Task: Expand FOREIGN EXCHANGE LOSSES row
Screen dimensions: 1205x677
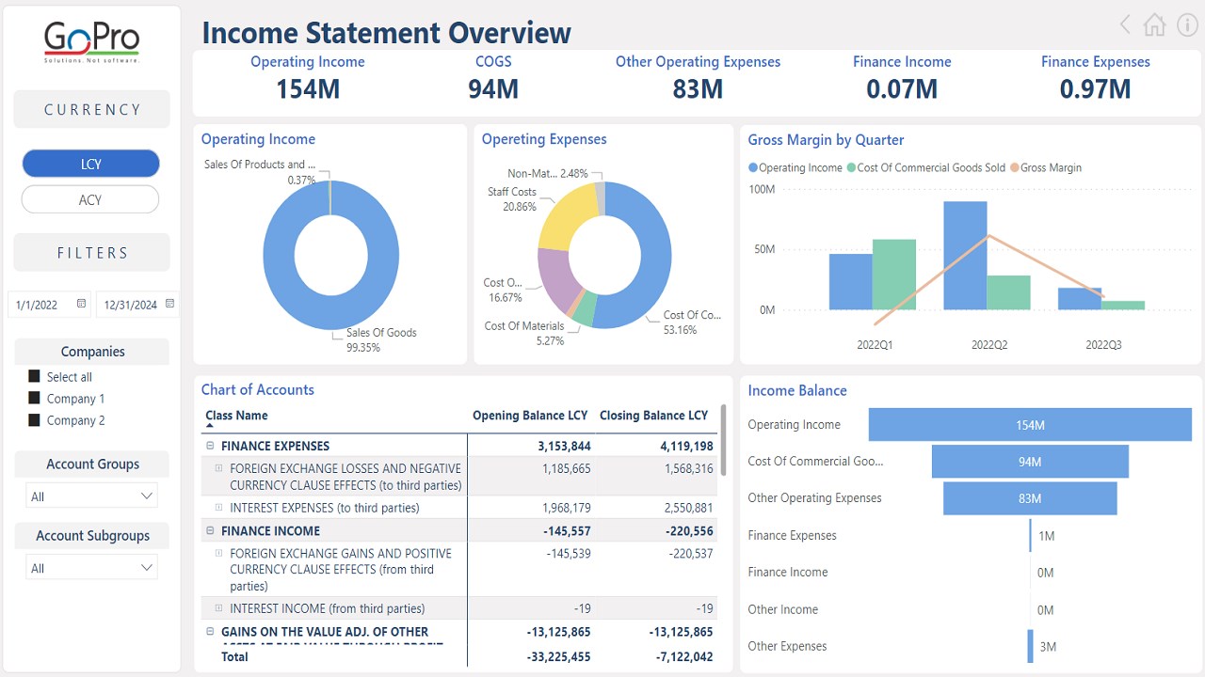Action: (x=219, y=468)
